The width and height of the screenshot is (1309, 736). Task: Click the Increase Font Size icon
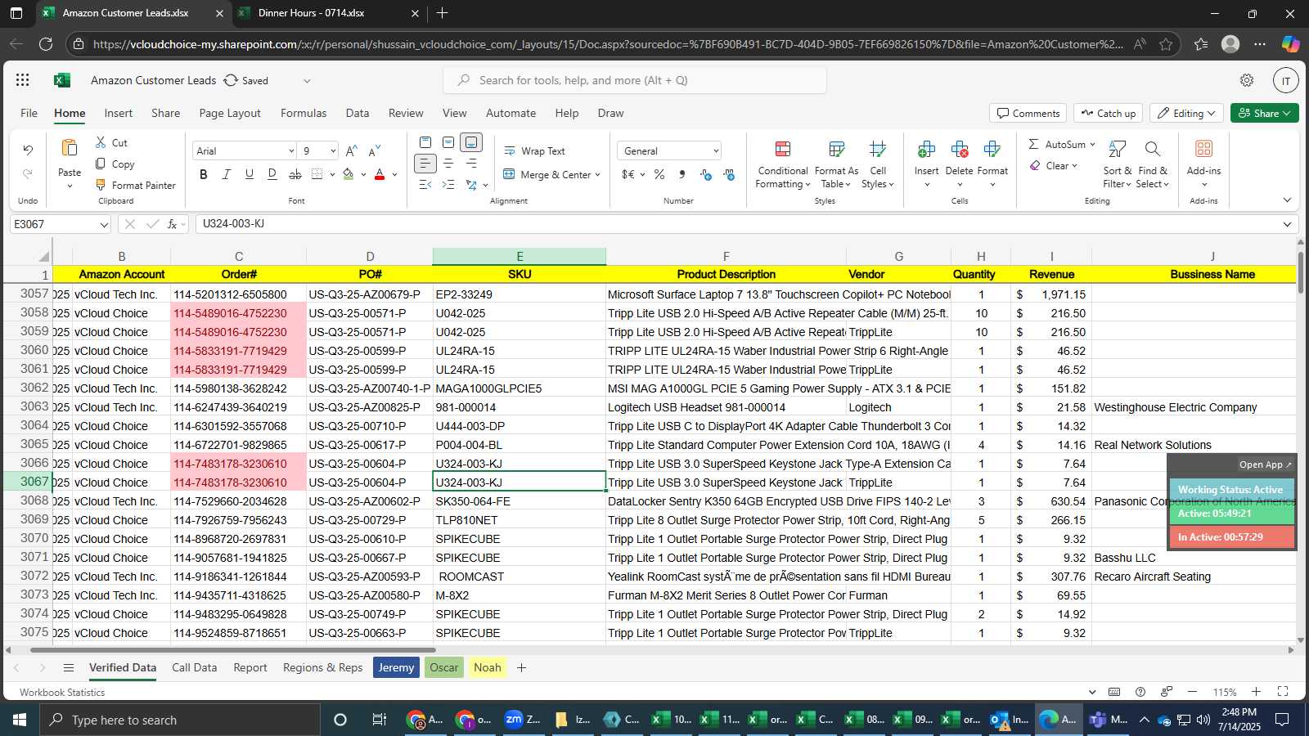(352, 150)
